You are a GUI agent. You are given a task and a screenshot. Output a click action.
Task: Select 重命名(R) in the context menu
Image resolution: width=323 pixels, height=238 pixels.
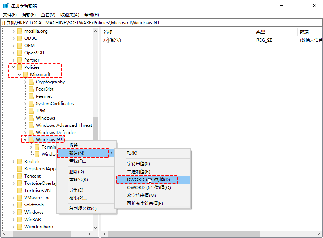point(79,180)
